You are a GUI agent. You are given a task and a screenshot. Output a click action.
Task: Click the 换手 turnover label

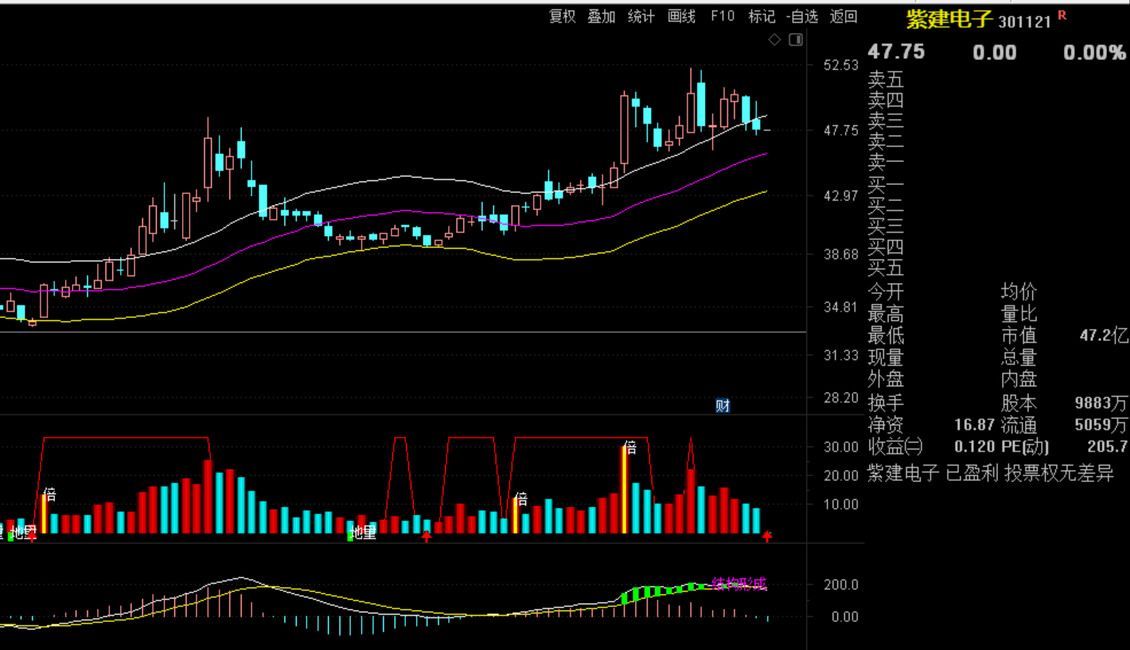tap(885, 403)
